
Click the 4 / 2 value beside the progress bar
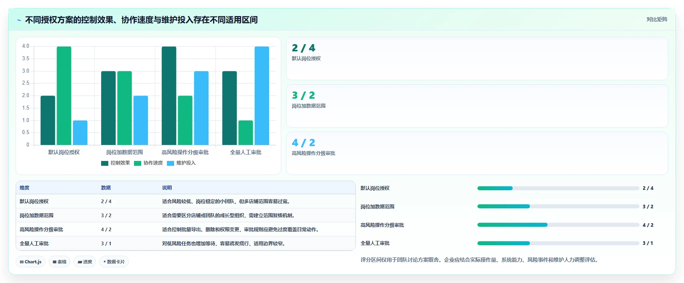pyautogui.click(x=648, y=225)
